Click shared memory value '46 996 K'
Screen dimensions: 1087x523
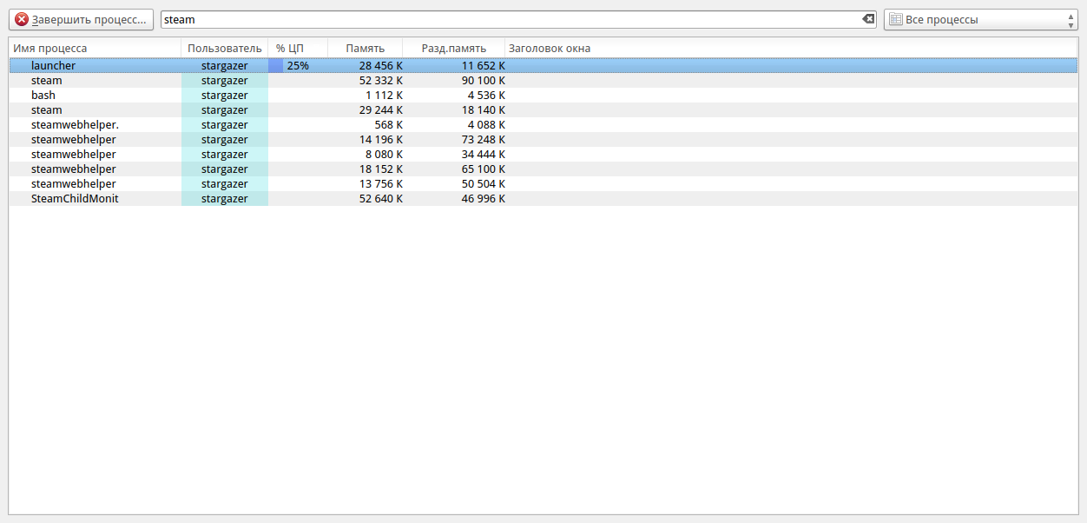coord(483,198)
